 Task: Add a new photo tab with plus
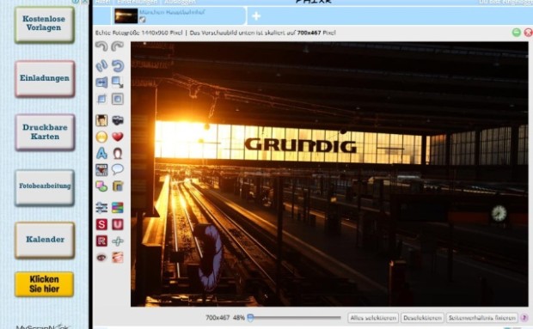click(x=256, y=16)
